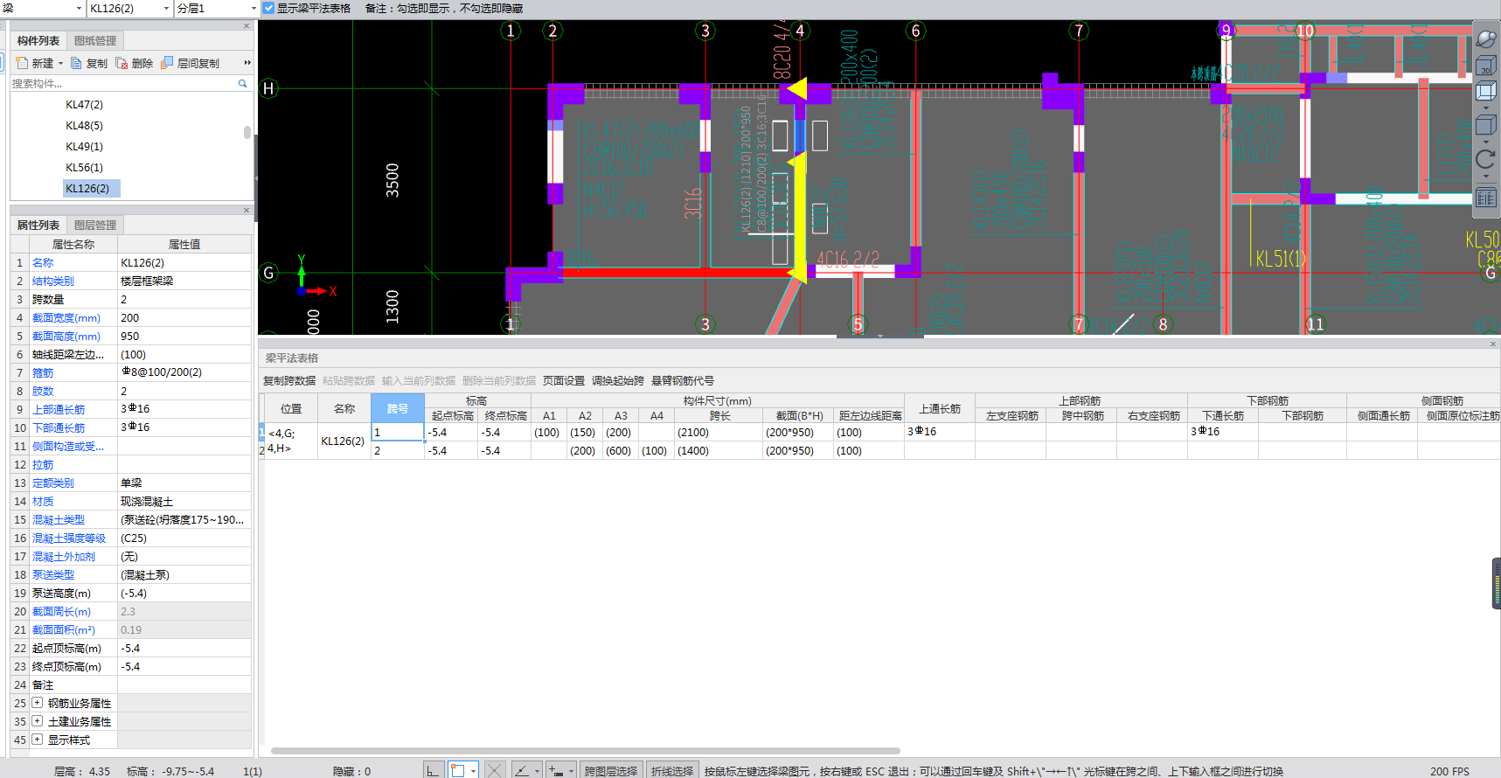Click the 上通长筋 column header
1501x778 pixels.
[x=940, y=408]
